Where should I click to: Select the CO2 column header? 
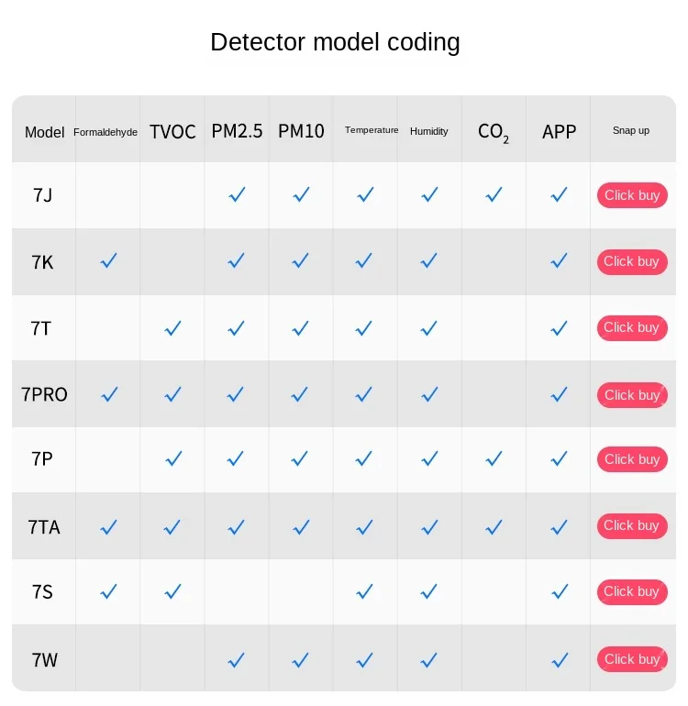[x=494, y=132]
